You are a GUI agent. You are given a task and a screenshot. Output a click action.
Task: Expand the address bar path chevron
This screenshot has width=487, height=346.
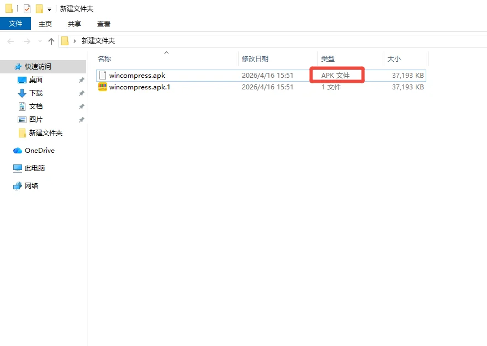[75, 41]
